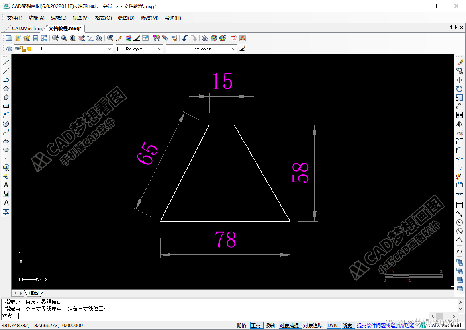Click the Print icon

click(x=204, y=38)
